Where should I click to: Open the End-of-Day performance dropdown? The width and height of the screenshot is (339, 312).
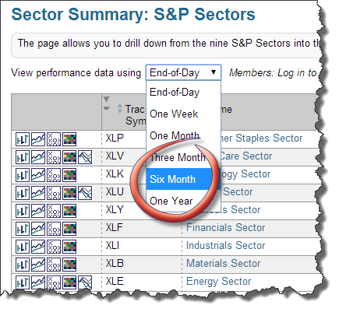183,72
